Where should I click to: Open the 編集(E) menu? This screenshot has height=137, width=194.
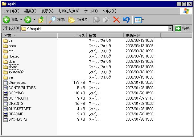coord(30,11)
